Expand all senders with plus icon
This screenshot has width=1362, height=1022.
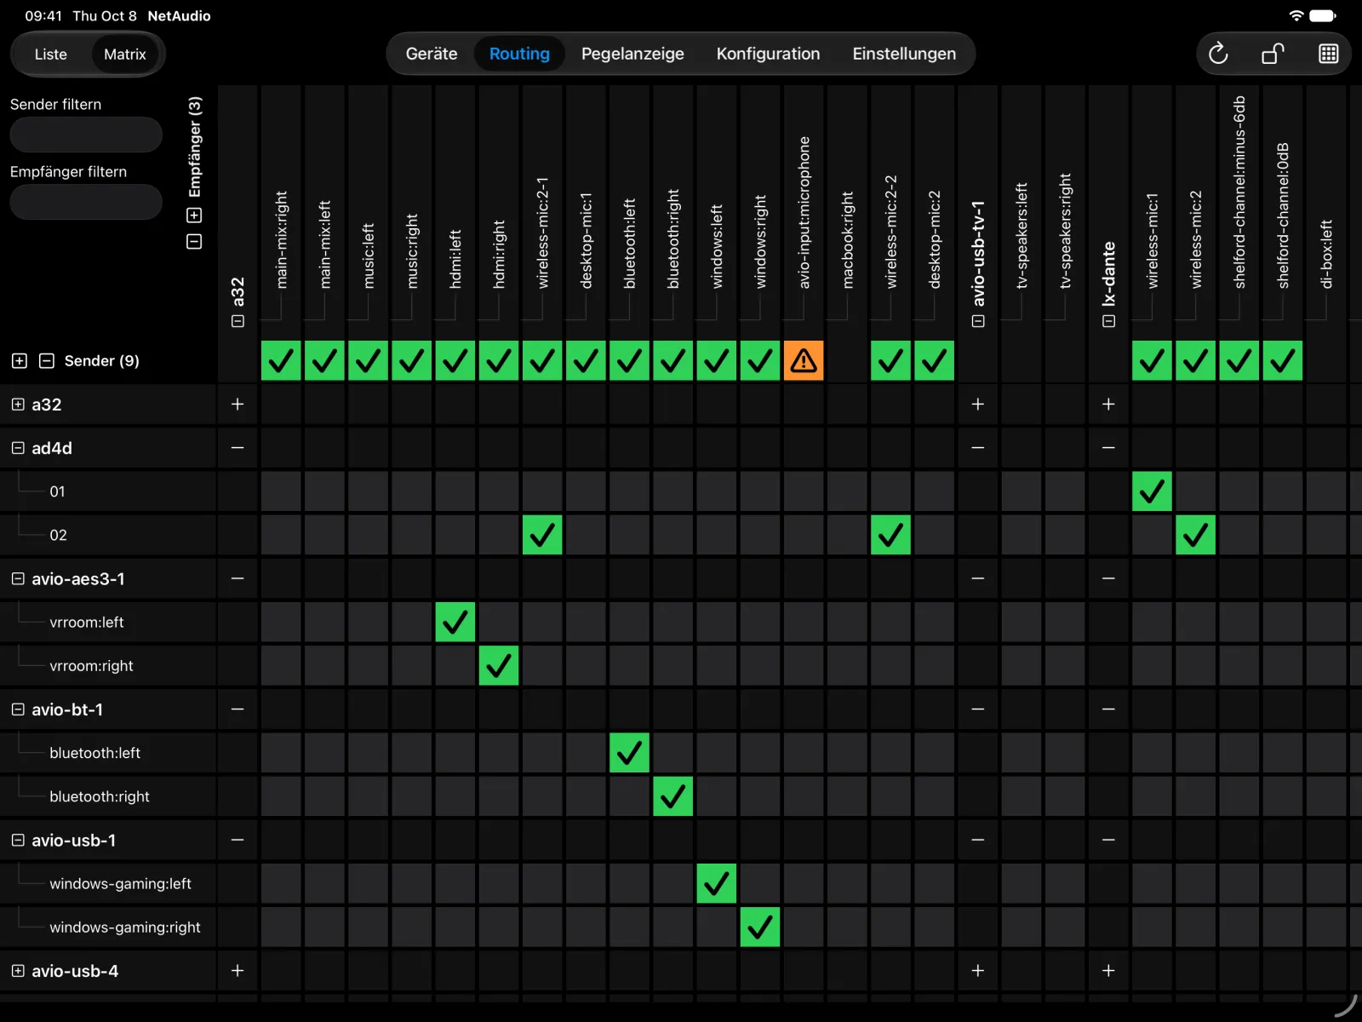click(x=20, y=361)
